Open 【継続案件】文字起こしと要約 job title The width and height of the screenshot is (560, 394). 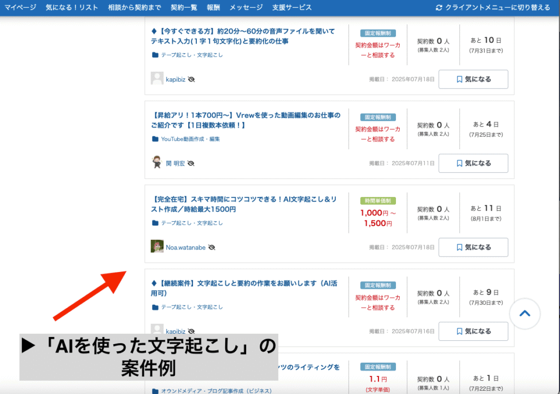(244, 288)
